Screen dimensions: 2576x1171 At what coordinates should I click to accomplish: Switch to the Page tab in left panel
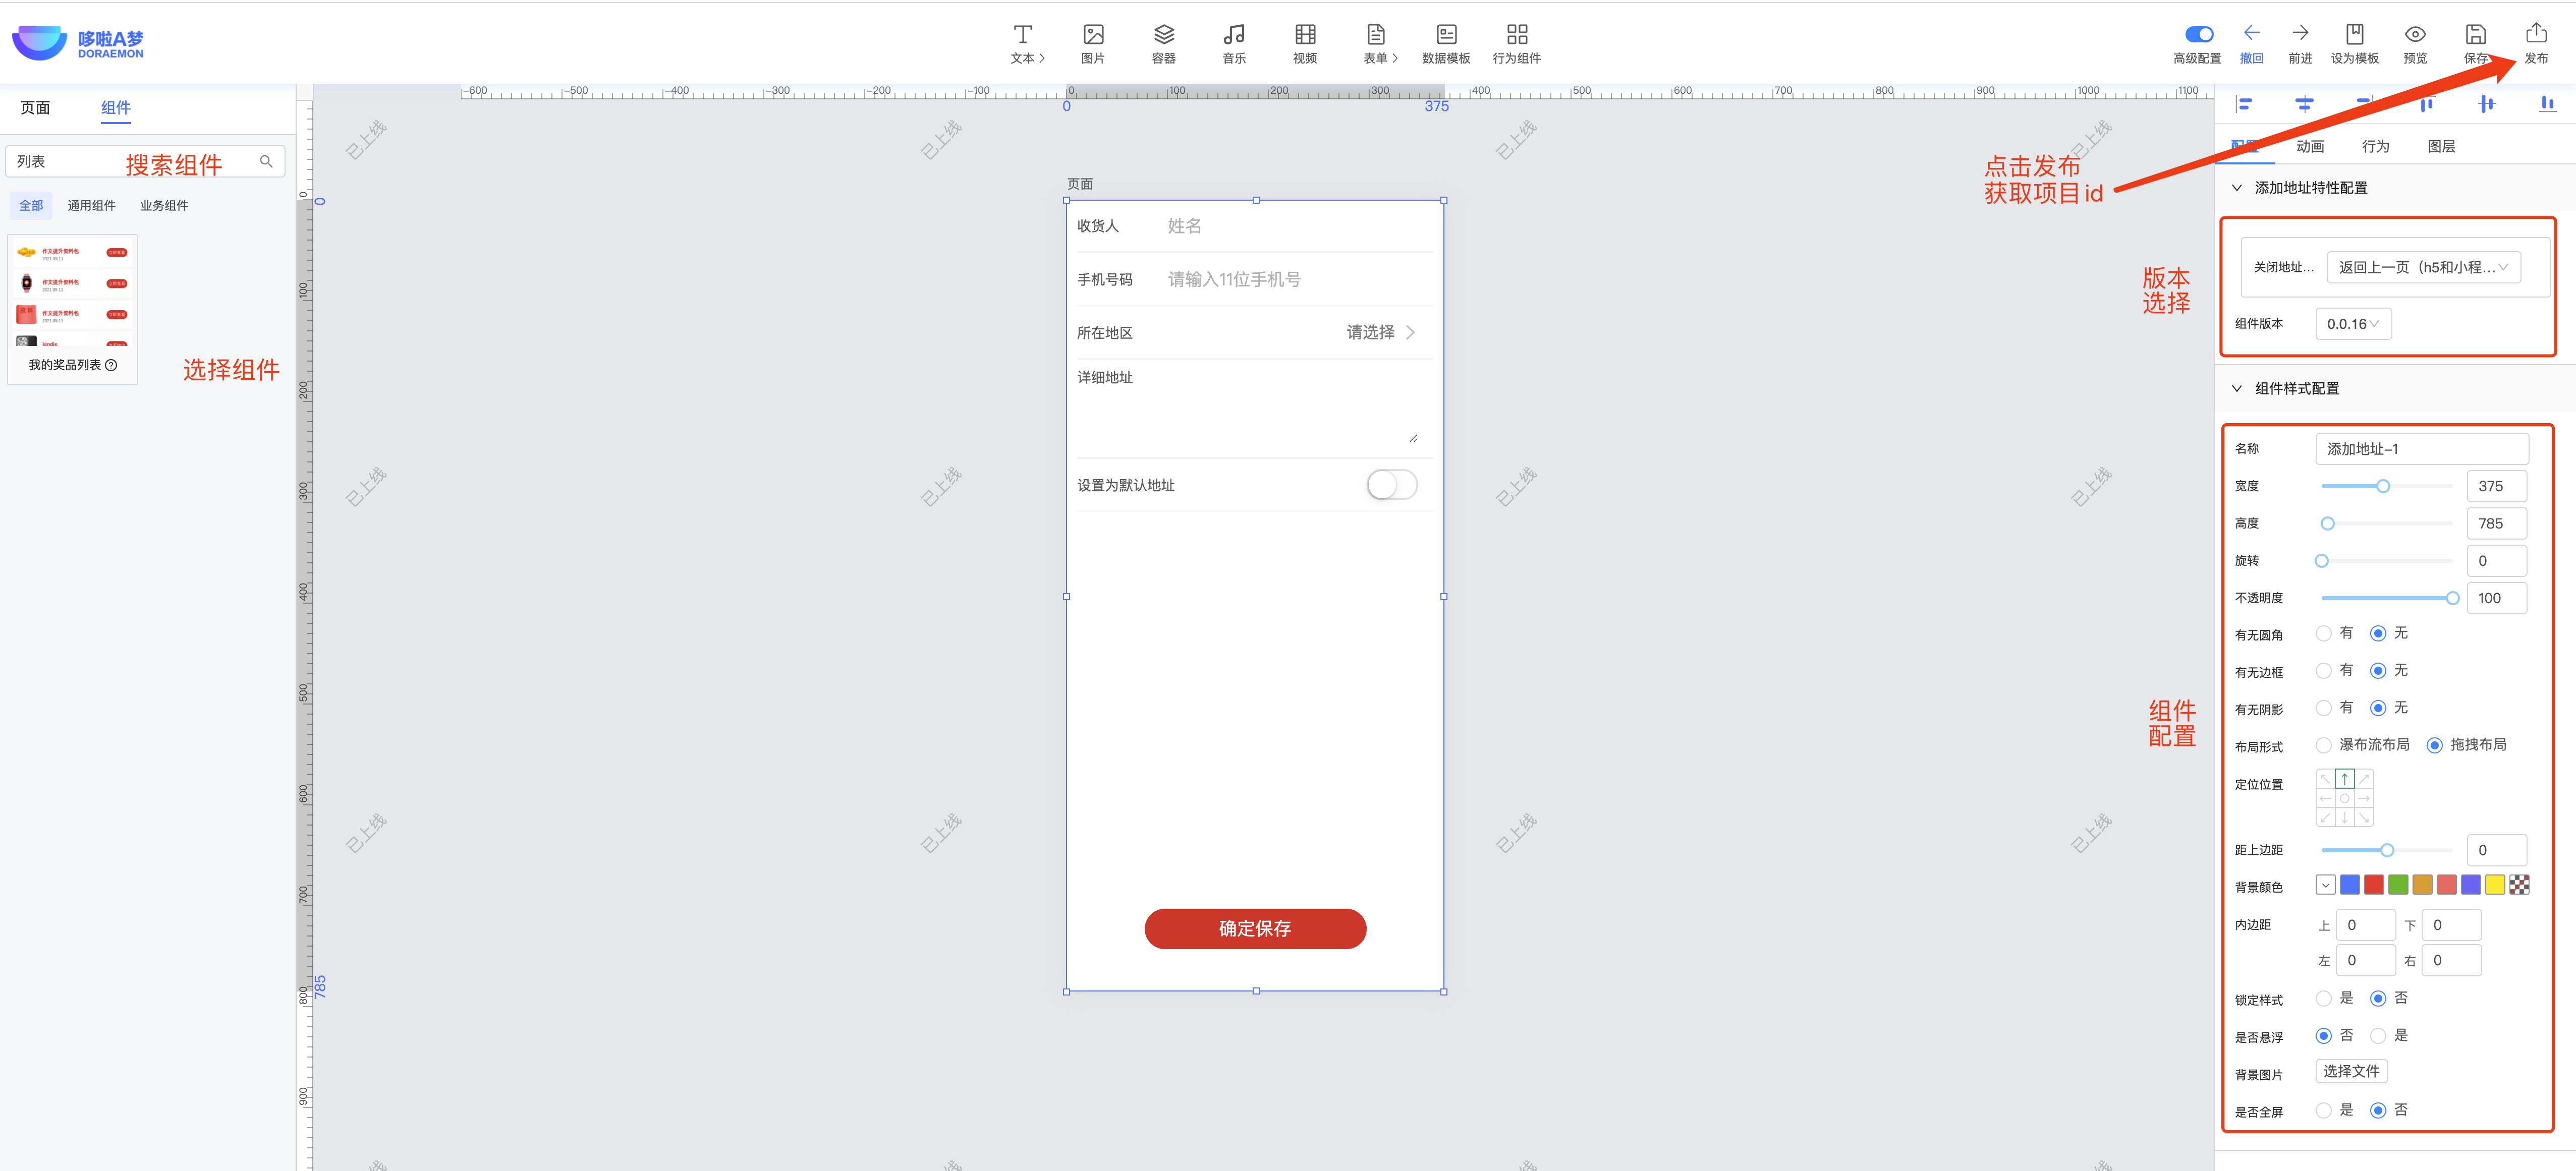(36, 108)
